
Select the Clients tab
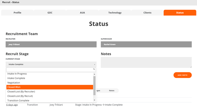tap(147, 13)
